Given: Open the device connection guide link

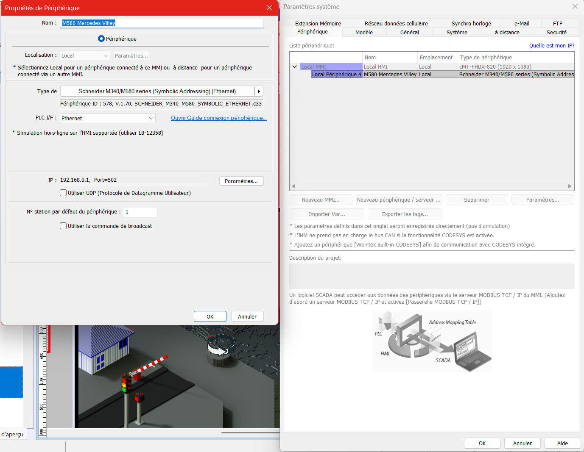Looking at the screenshot, I should (218, 118).
